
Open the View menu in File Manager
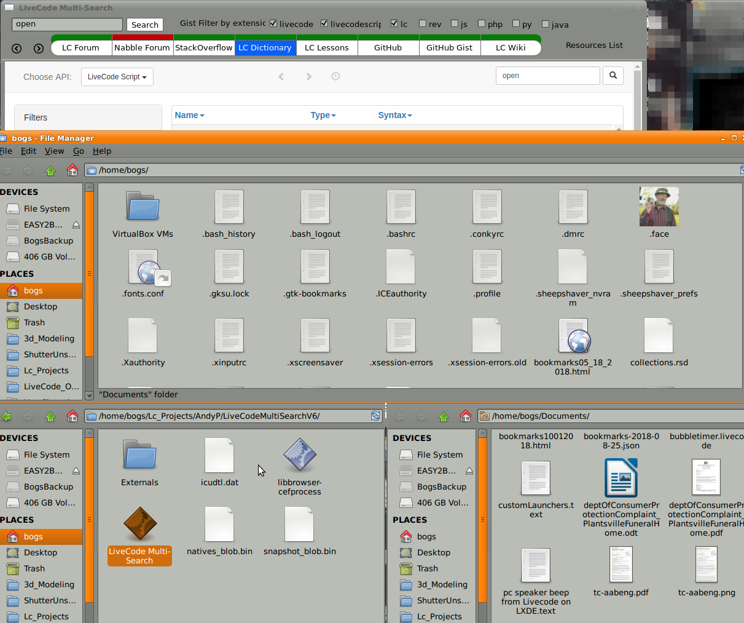(54, 151)
